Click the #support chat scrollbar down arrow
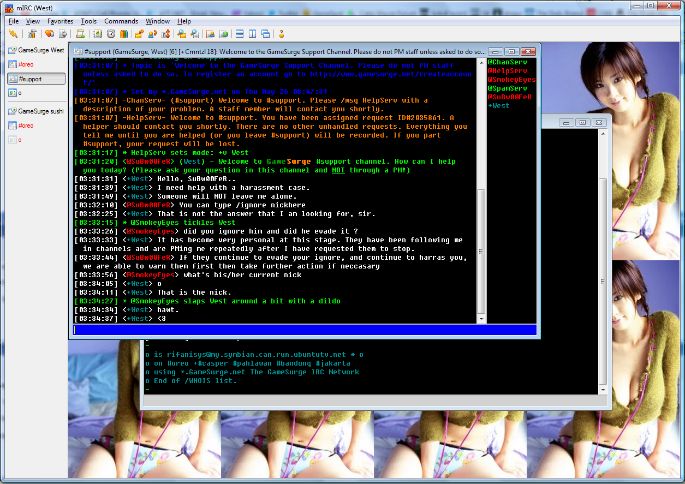Image resolution: width=685 pixels, height=484 pixels. pyautogui.click(x=481, y=319)
